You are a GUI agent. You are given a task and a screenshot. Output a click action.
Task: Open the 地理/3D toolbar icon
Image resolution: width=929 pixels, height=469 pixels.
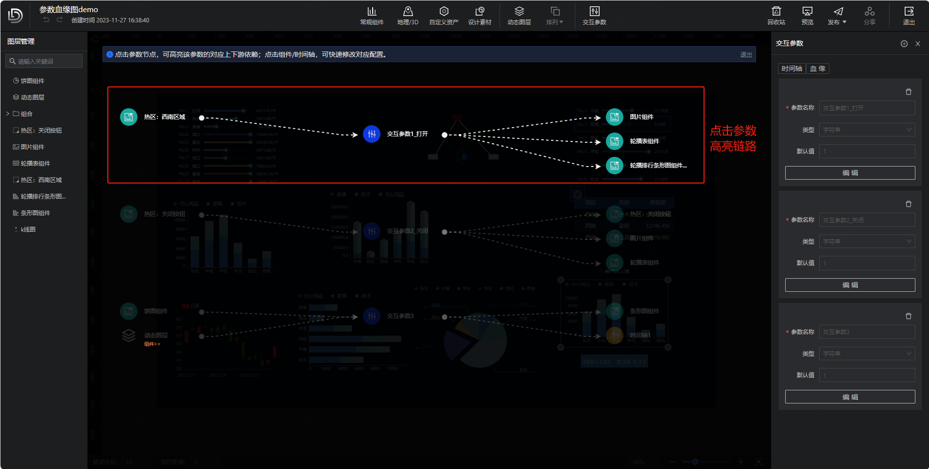coord(408,16)
